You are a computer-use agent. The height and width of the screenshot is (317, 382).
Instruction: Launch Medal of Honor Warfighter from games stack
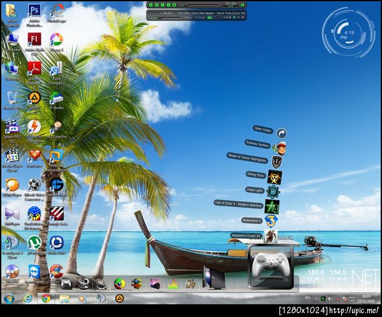(277, 162)
